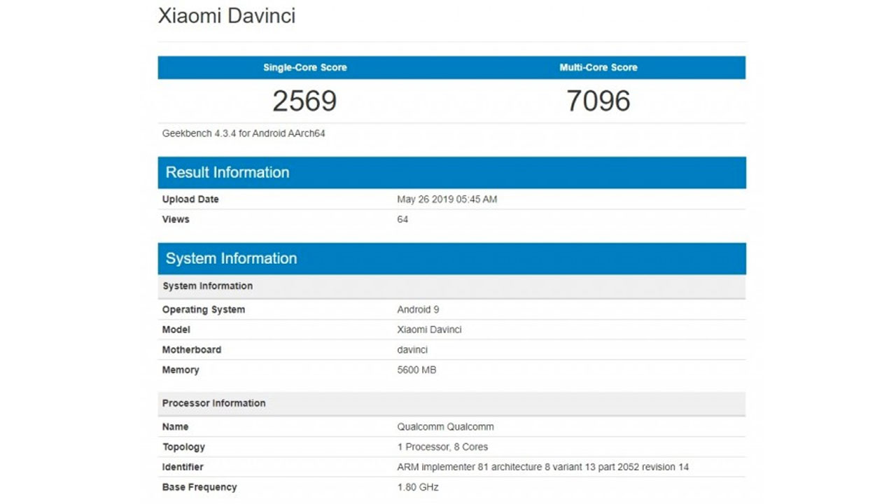This screenshot has width=896, height=504.
Task: Select the 1.80 GHz value
Action: pyautogui.click(x=418, y=487)
